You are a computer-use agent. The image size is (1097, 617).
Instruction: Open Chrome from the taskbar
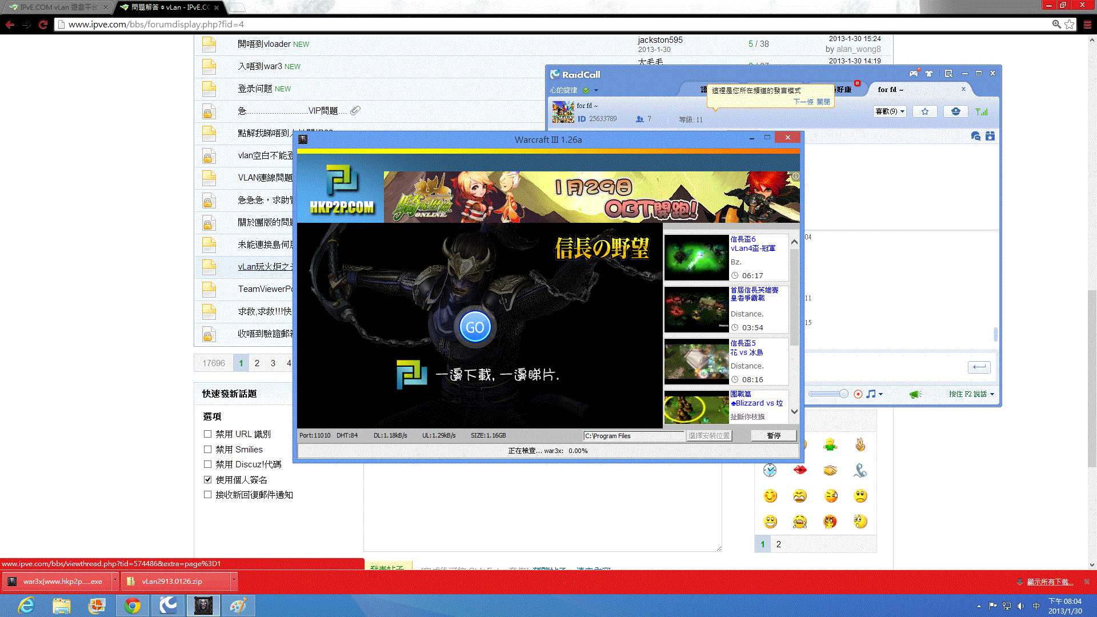[x=133, y=606]
